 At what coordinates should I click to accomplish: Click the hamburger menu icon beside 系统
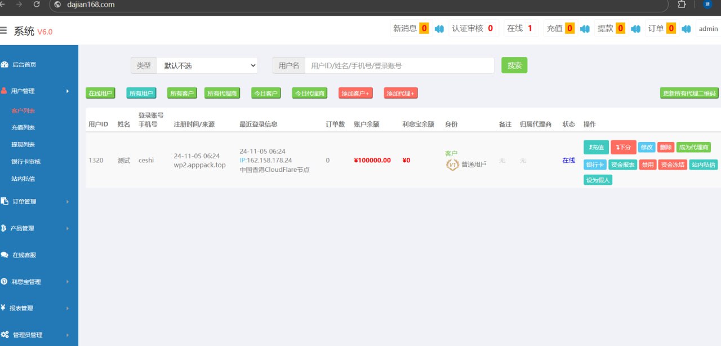(x=4, y=31)
